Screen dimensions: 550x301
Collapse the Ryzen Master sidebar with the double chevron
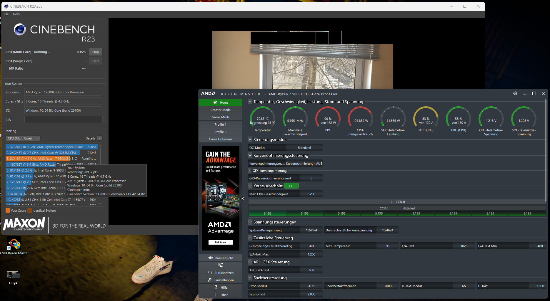pyautogui.click(x=242, y=199)
